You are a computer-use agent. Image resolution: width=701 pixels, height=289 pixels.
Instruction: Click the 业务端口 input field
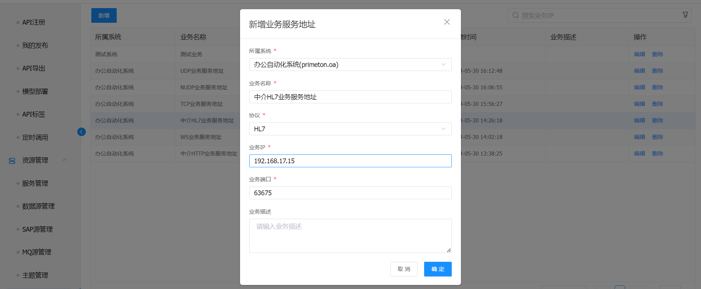pyautogui.click(x=350, y=193)
